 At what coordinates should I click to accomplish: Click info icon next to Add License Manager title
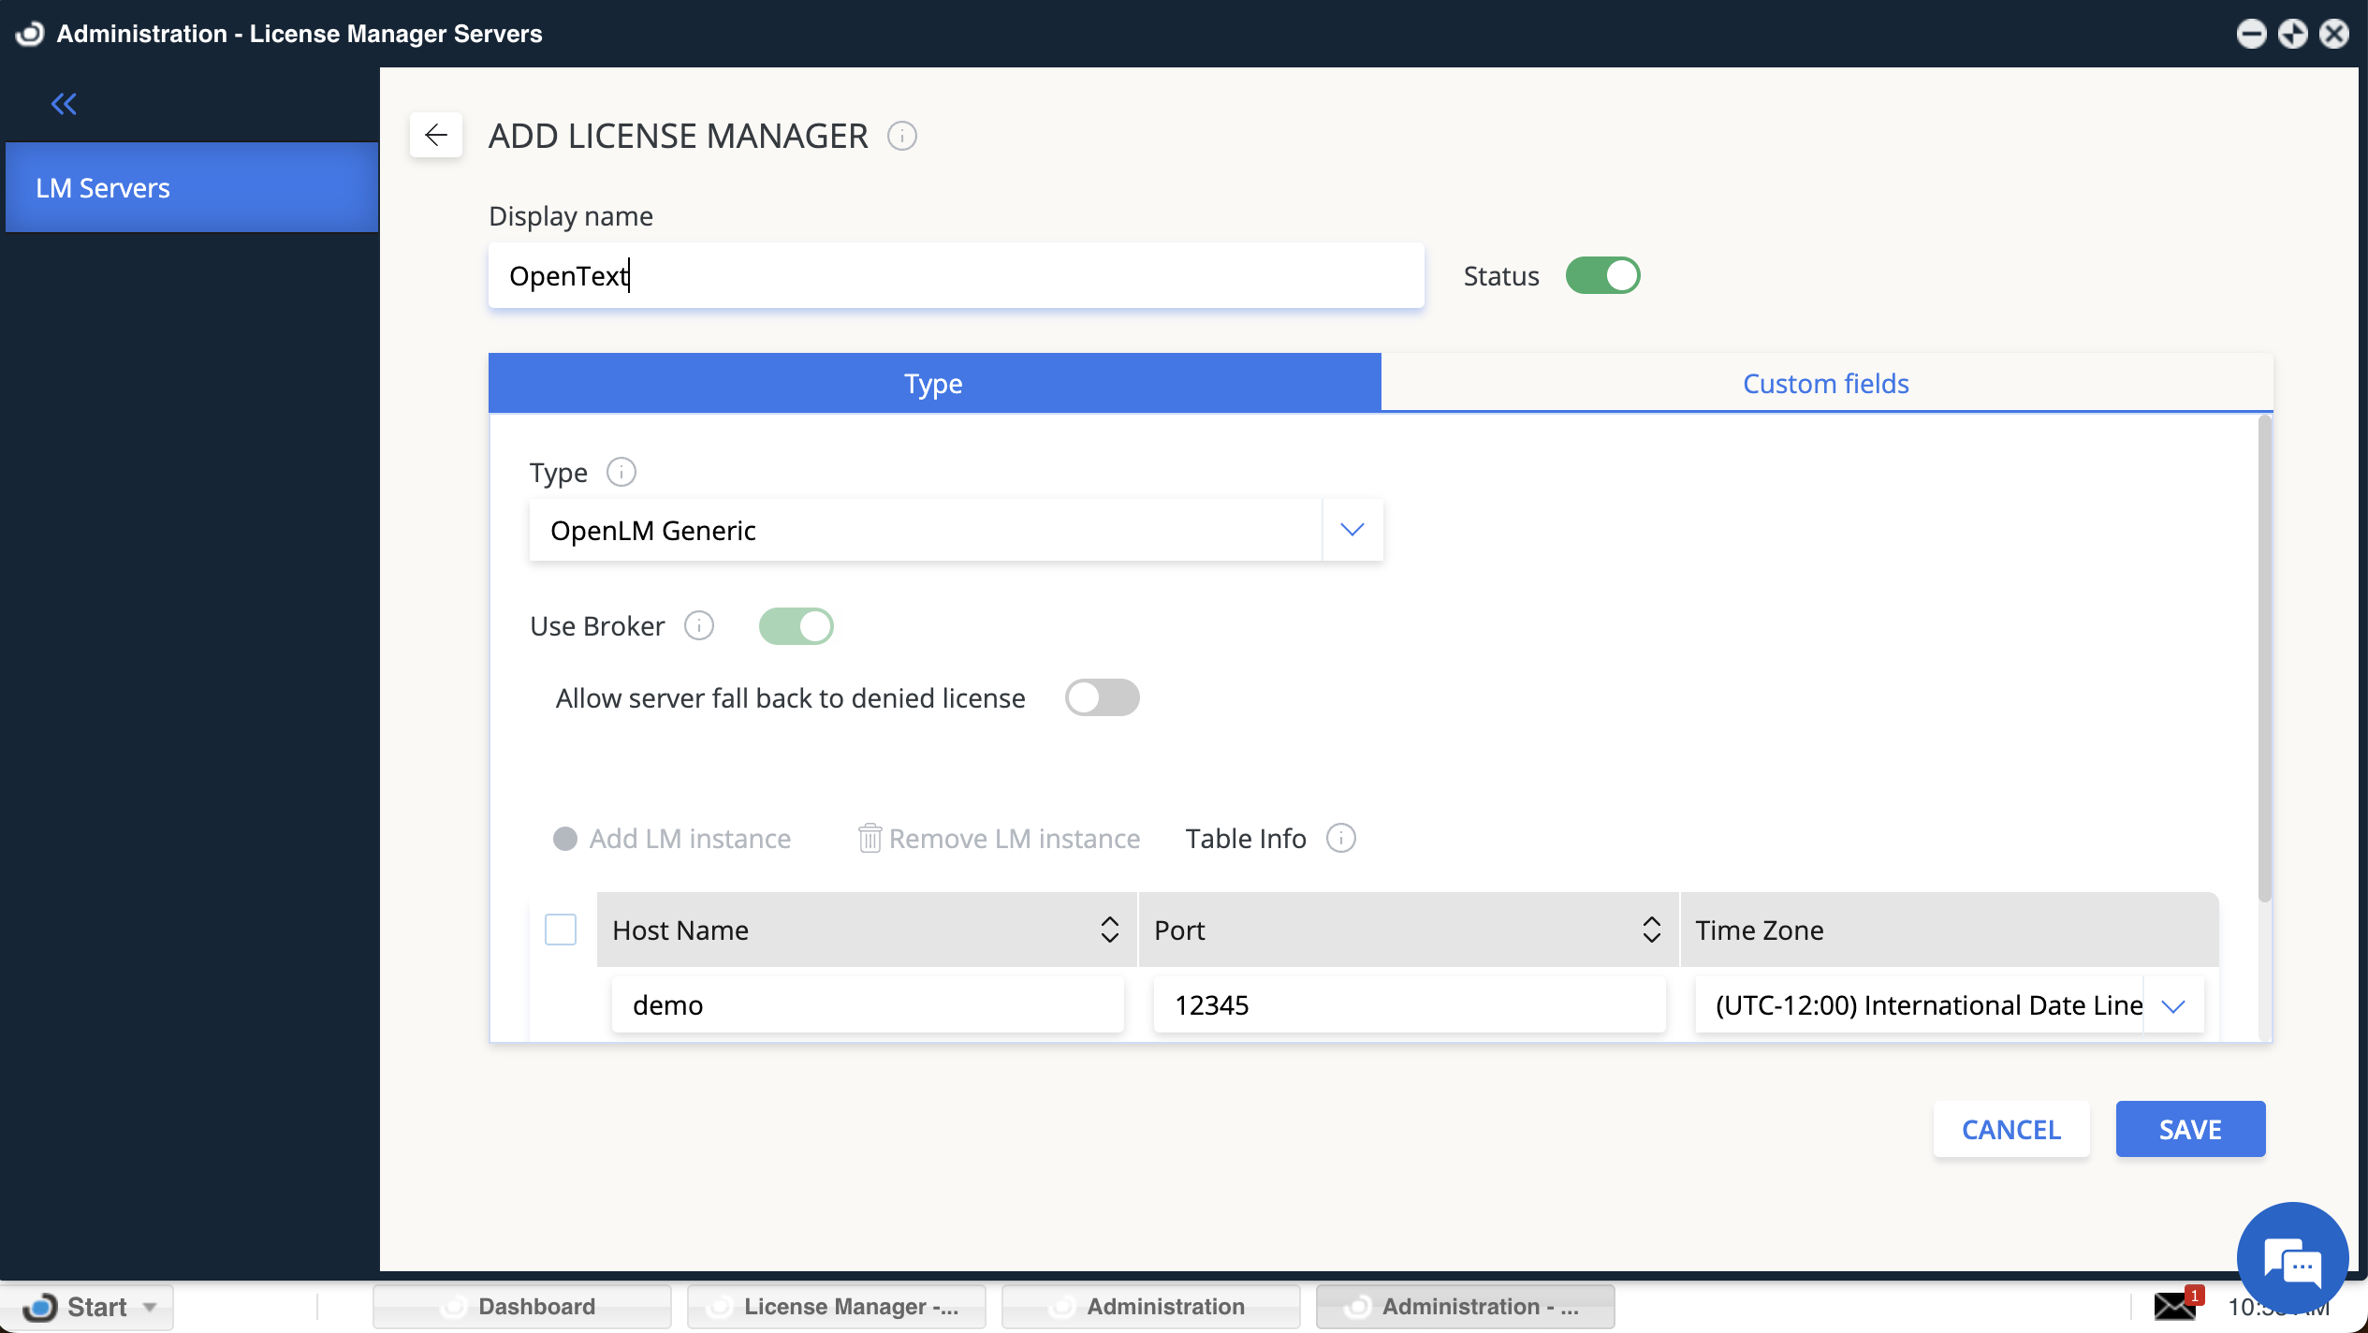(x=901, y=137)
